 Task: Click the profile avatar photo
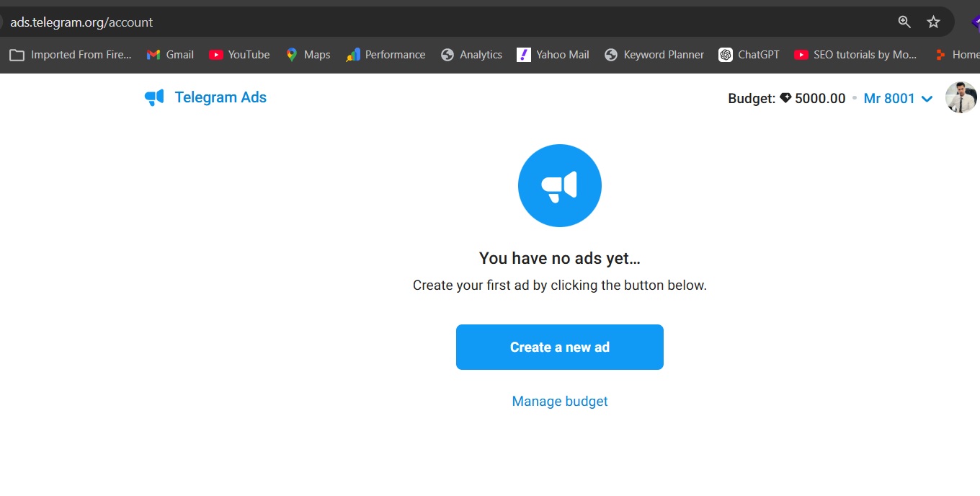pos(961,97)
